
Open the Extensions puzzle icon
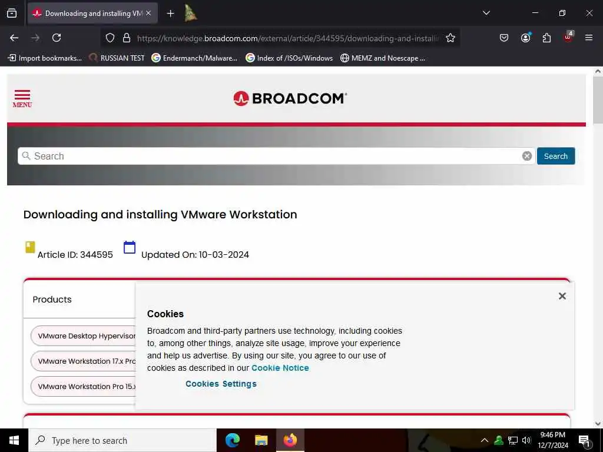click(x=546, y=38)
